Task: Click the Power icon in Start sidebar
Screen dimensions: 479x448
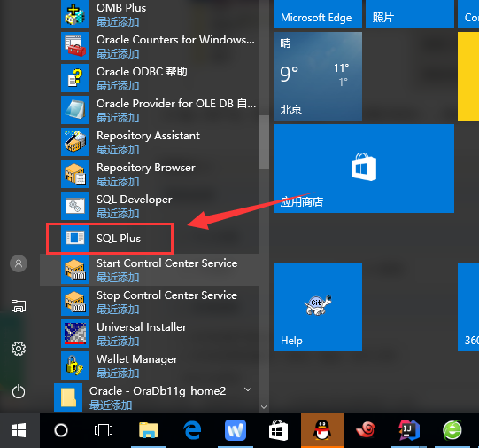Action: click(x=19, y=391)
